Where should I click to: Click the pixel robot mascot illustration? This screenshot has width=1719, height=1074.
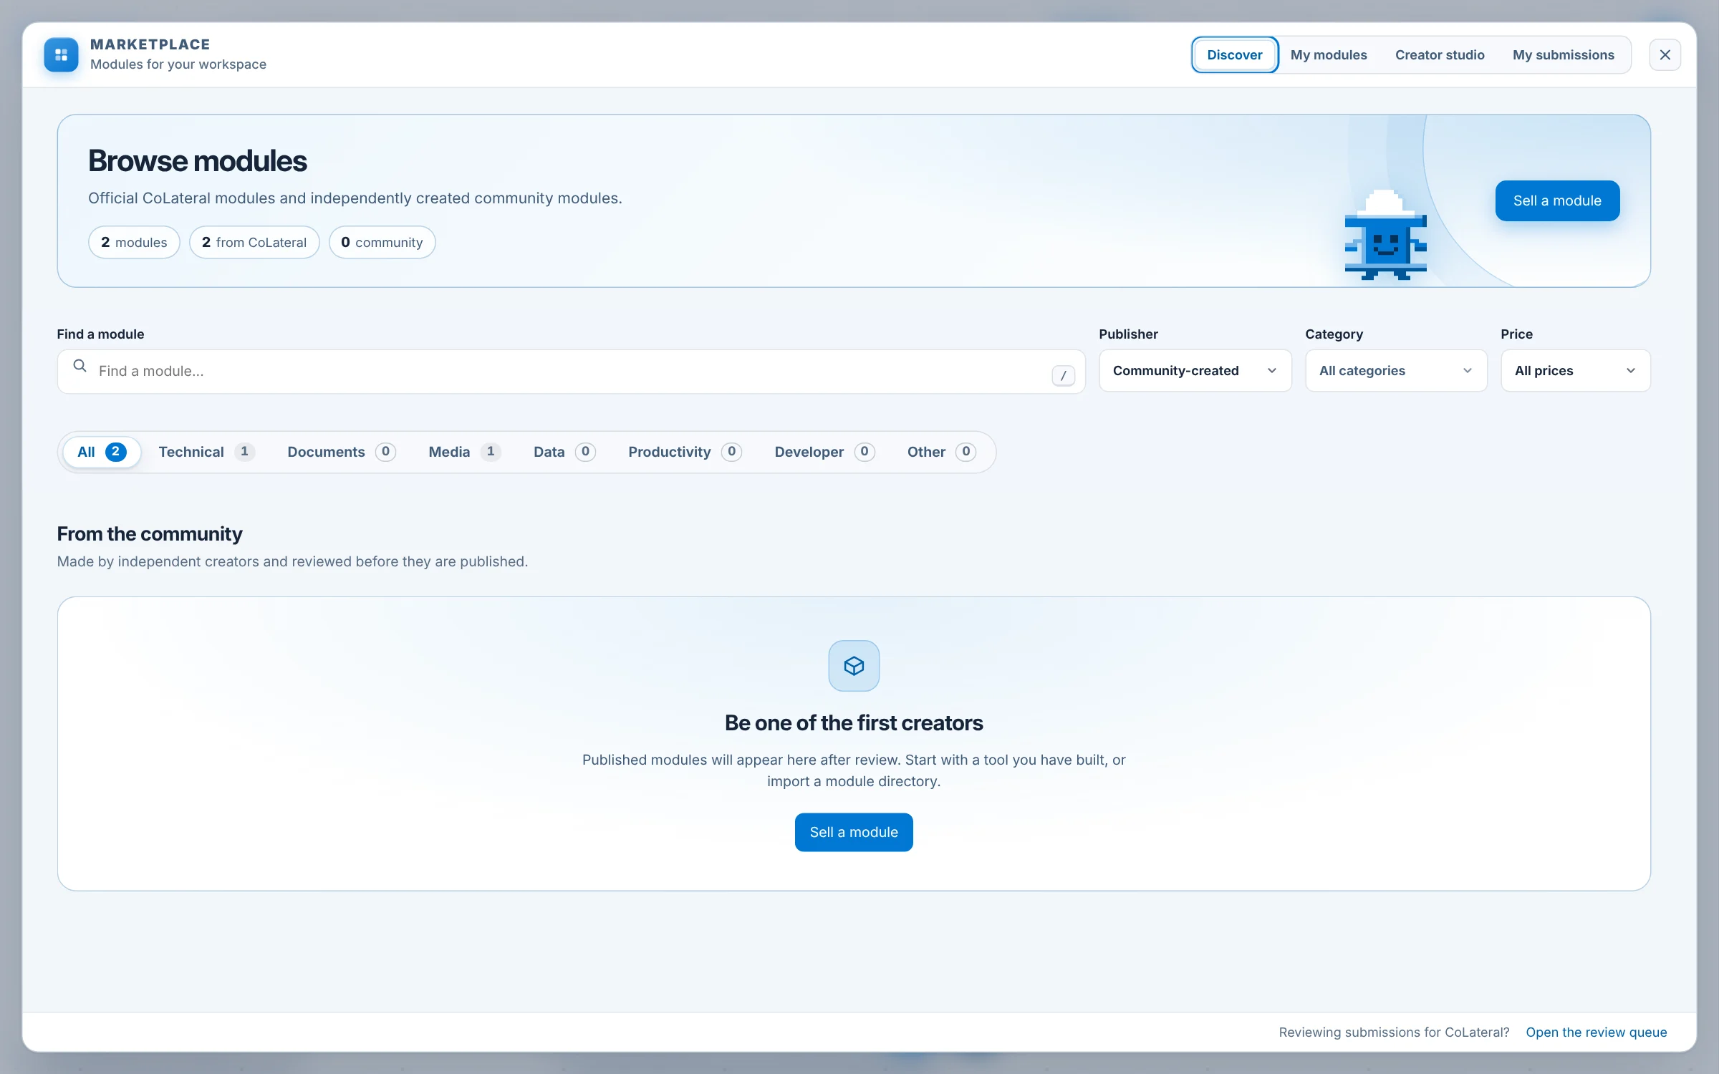[x=1385, y=235]
